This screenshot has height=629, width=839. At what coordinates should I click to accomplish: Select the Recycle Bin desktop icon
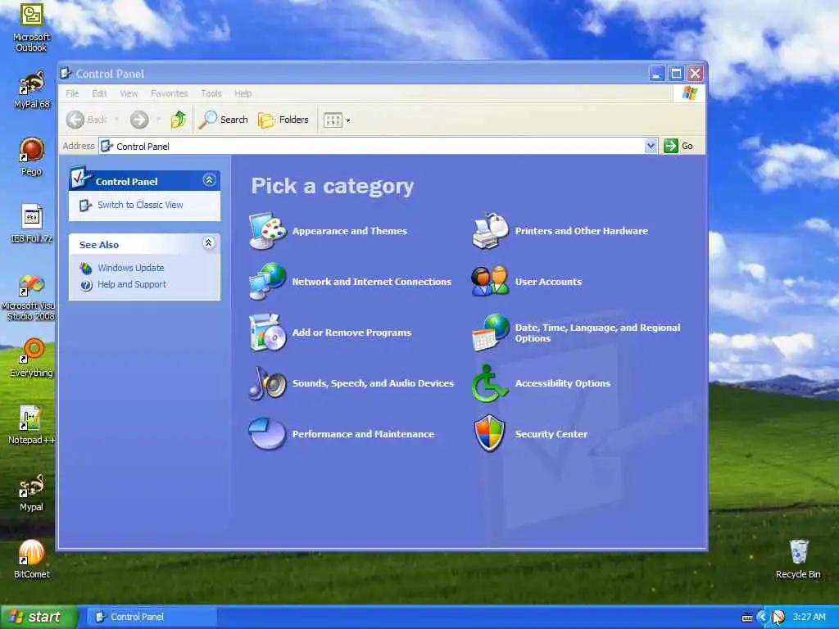(798, 559)
